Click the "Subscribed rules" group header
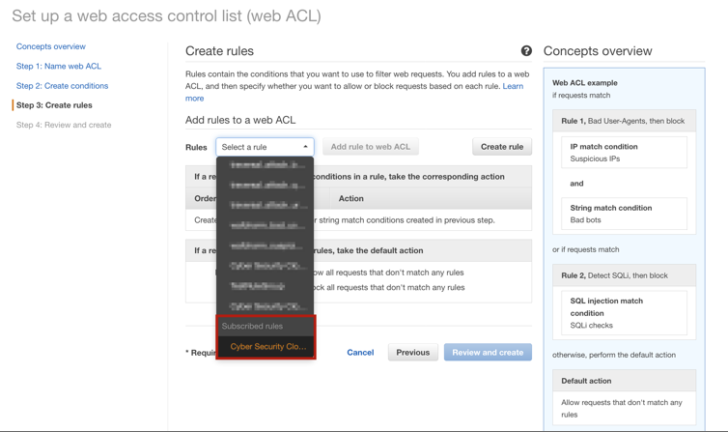Viewport: 728px width, 432px height. 253,327
